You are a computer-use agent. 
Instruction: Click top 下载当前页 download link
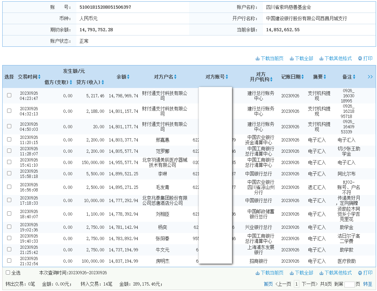click(269, 58)
